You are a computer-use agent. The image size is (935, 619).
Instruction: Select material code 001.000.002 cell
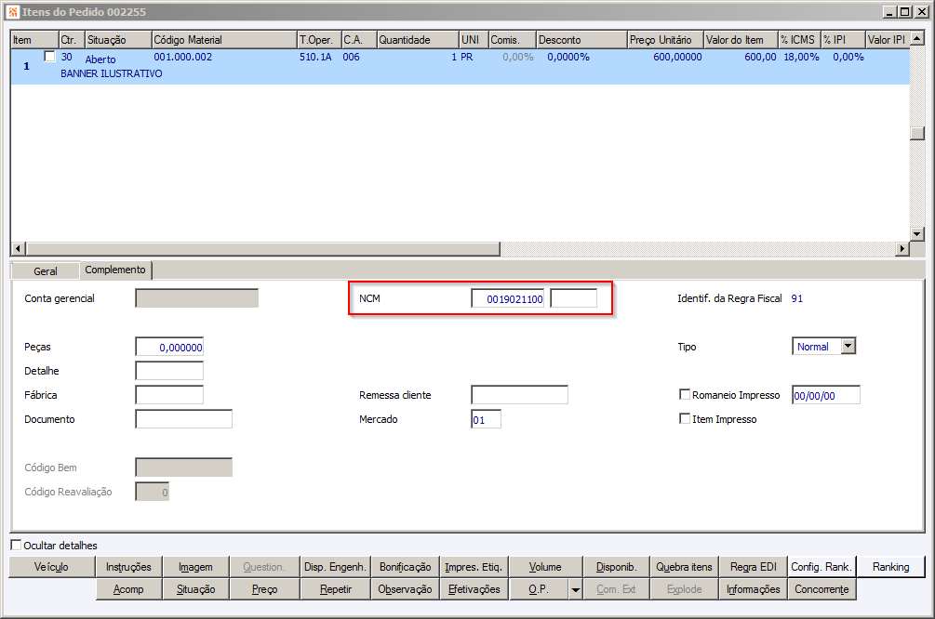pyautogui.click(x=183, y=58)
